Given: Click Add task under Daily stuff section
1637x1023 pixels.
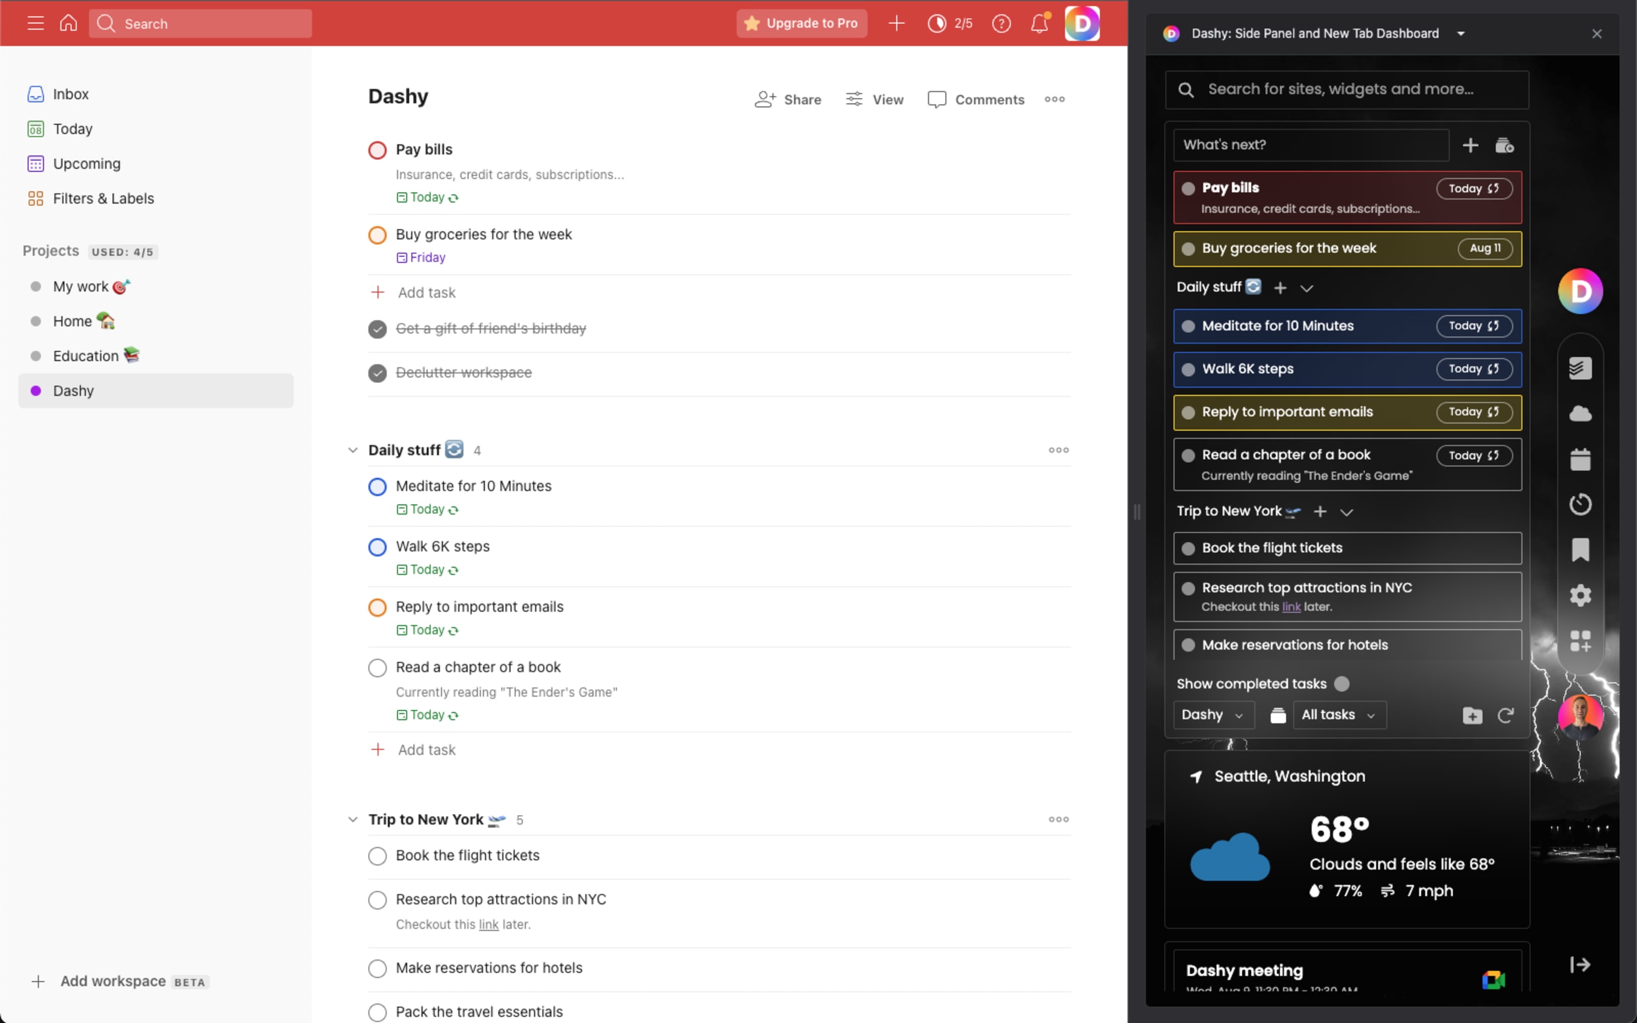Looking at the screenshot, I should [414, 750].
